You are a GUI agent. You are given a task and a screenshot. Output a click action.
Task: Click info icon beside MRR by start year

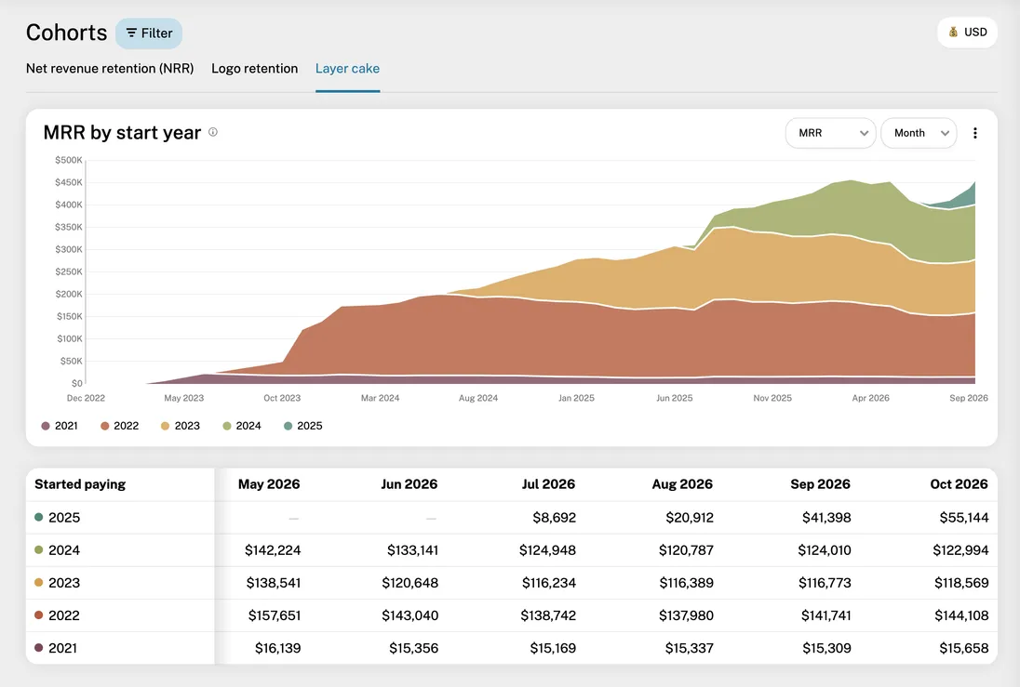pyautogui.click(x=213, y=132)
